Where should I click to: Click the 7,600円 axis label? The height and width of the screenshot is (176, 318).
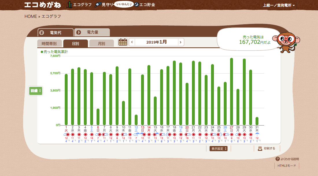55,56
